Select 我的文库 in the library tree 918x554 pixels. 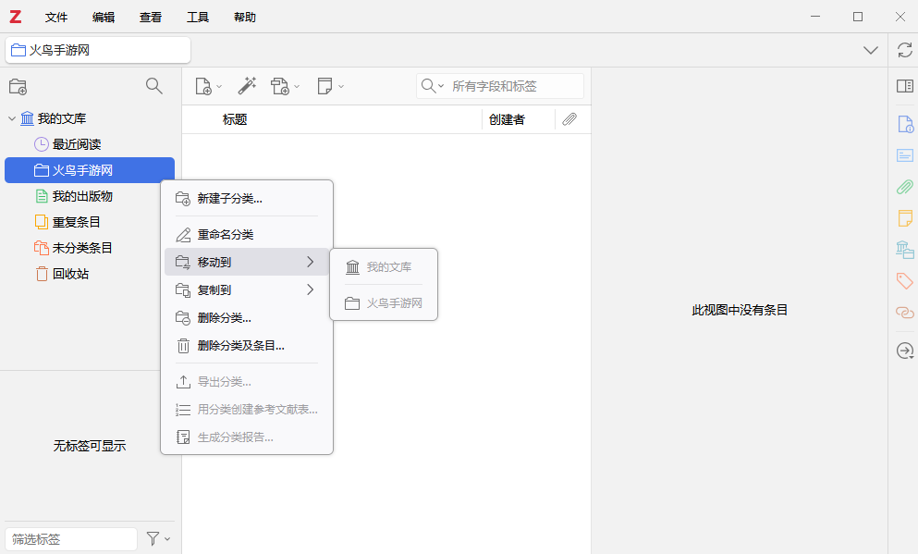click(x=61, y=119)
